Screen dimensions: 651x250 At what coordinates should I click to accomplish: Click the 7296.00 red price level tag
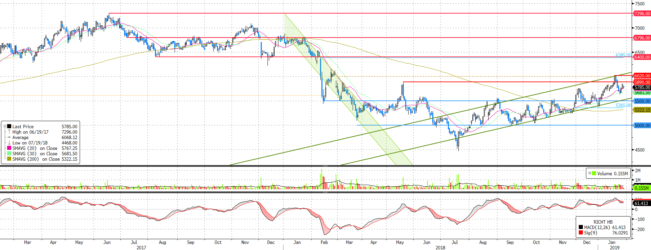642,14
